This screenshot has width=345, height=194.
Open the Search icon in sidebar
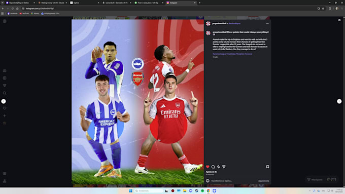click(5, 93)
